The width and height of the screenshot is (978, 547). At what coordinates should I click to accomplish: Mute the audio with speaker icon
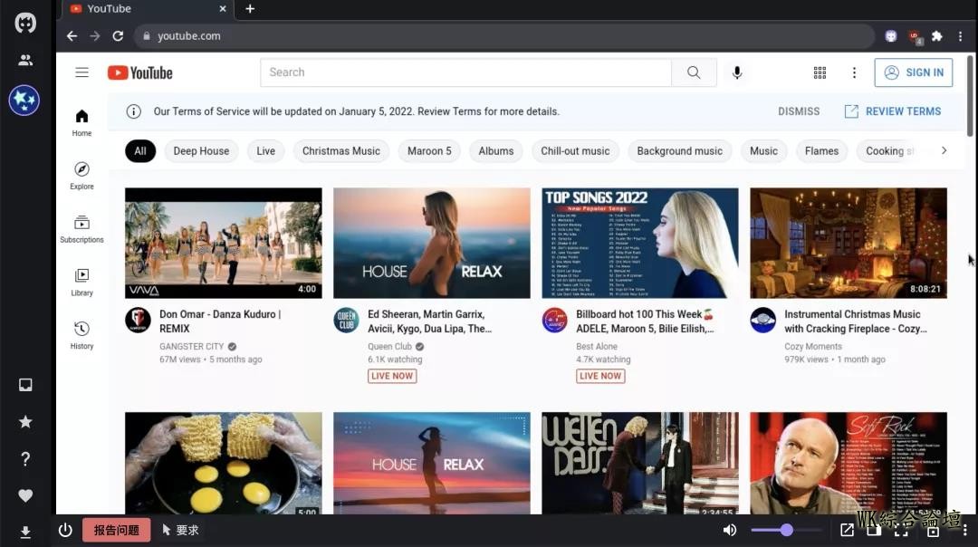(x=730, y=531)
